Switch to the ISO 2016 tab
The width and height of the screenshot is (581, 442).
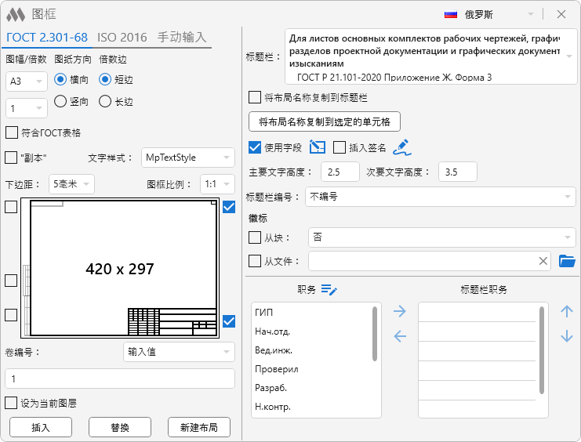tap(122, 37)
